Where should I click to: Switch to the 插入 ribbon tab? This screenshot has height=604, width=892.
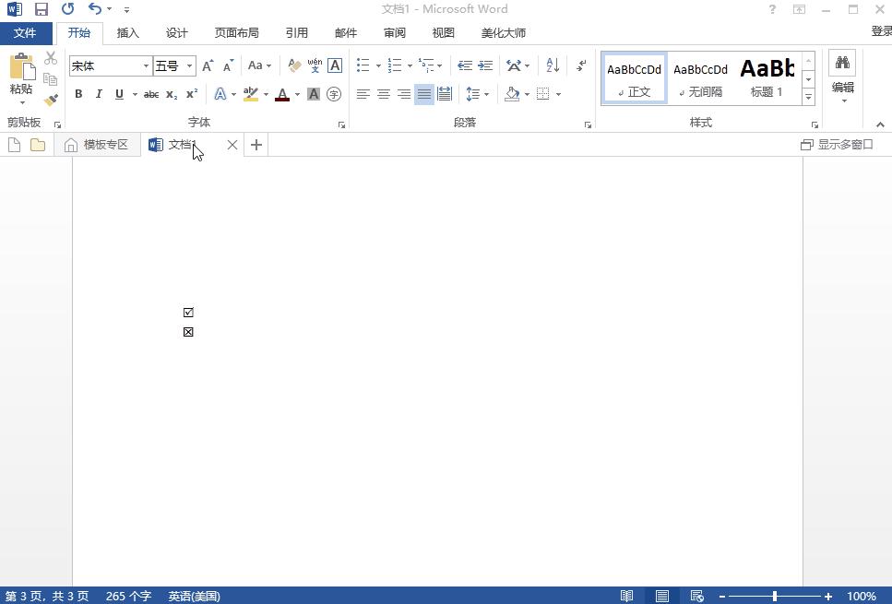127,32
